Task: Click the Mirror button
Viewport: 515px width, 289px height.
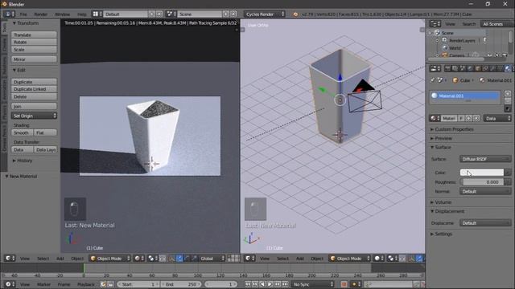Action: (x=34, y=59)
